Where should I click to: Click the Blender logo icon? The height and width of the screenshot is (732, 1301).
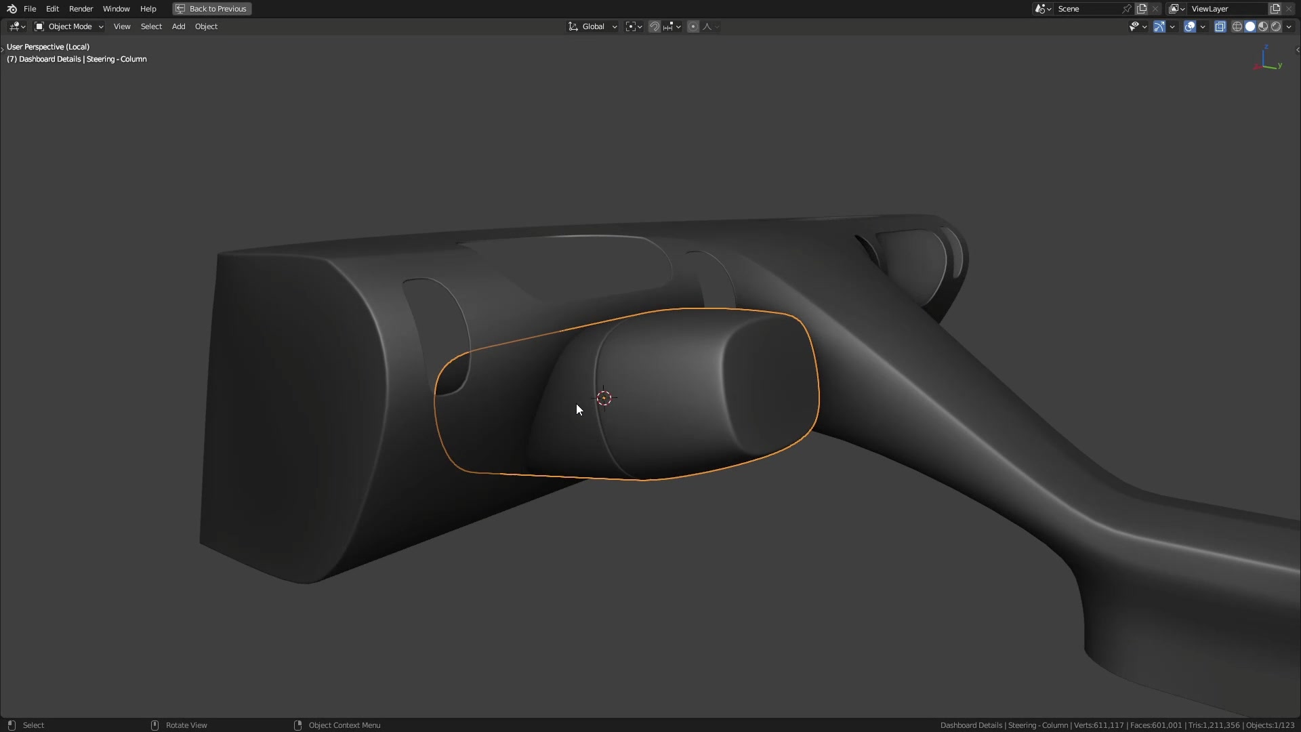(x=12, y=9)
